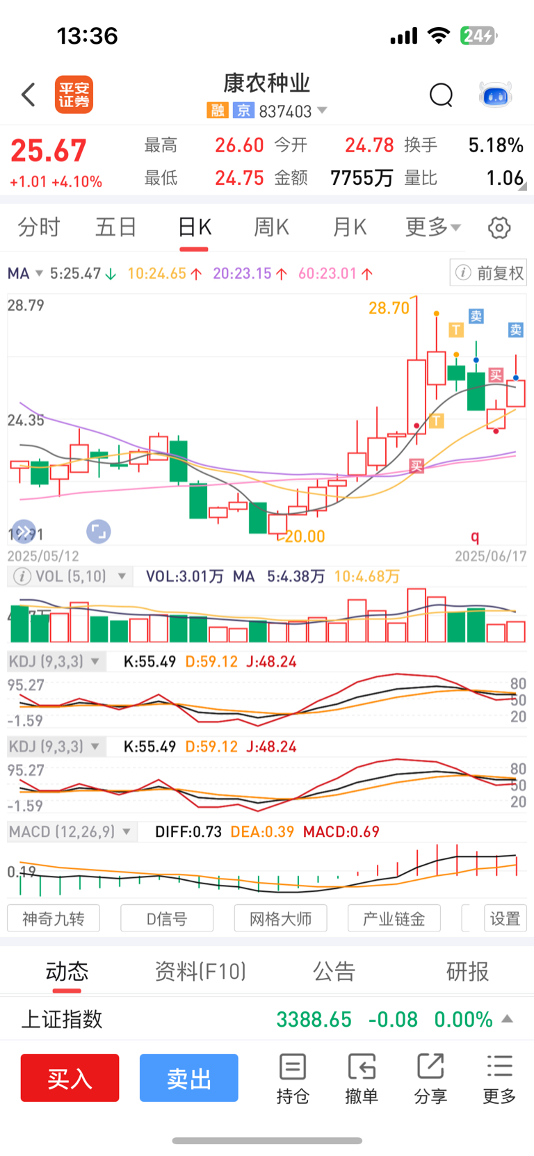534x1156 pixels.
Task: Tap the low price label 20.00
Action: pyautogui.click(x=305, y=536)
